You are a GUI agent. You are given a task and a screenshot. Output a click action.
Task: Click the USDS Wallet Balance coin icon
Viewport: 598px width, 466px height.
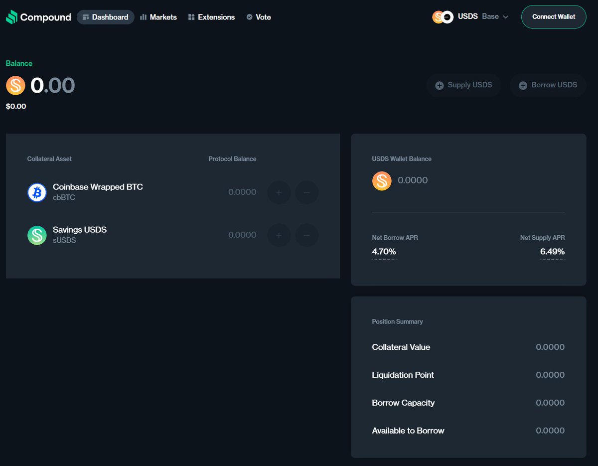382,180
